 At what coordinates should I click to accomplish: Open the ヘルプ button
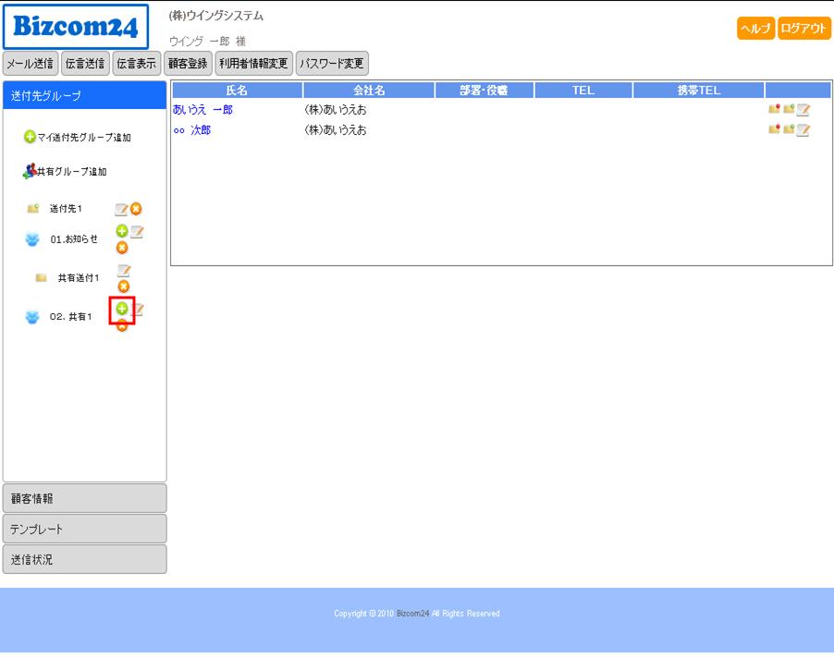coord(755,29)
